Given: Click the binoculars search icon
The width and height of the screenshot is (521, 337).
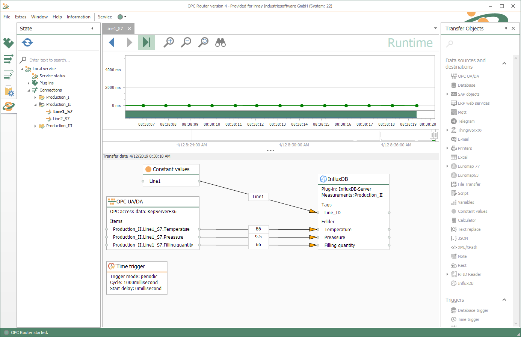Looking at the screenshot, I should [x=220, y=42].
